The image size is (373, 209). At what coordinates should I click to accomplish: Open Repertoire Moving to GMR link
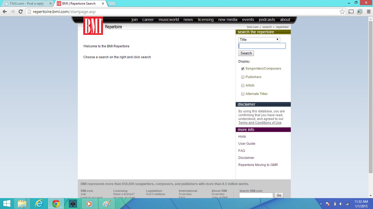(258, 165)
